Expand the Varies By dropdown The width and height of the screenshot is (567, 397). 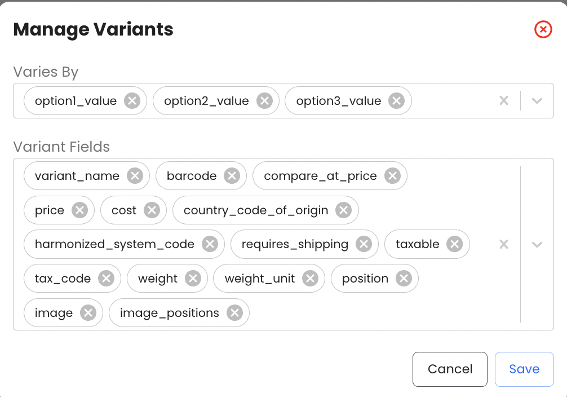click(537, 101)
